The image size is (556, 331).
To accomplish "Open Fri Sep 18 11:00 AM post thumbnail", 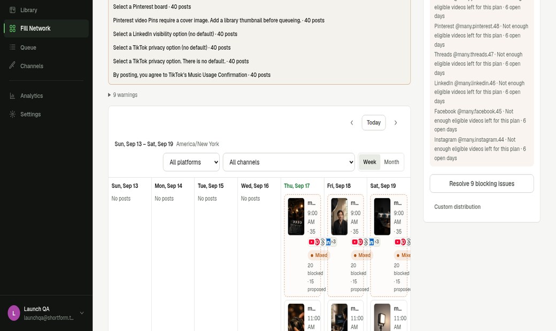I will [x=339, y=317].
